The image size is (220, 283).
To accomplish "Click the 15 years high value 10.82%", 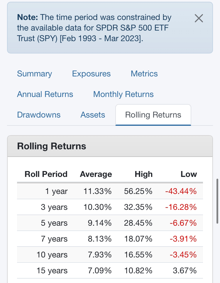I will 138,271.
